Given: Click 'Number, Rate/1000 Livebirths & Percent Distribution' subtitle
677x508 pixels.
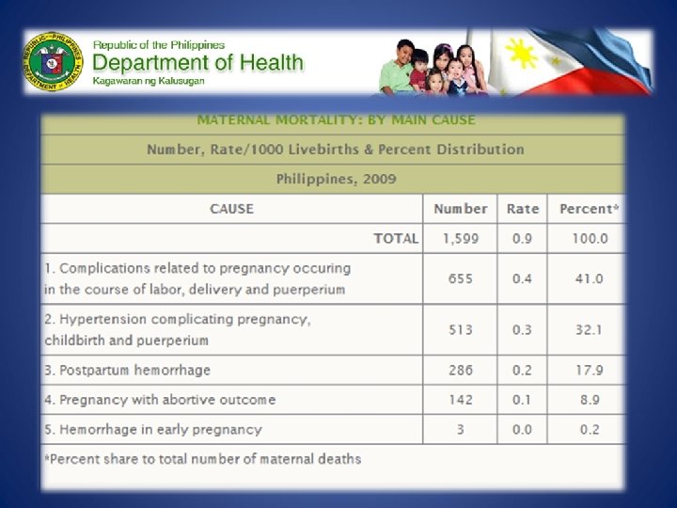Looking at the screenshot, I should click(x=336, y=150).
